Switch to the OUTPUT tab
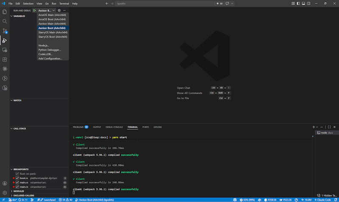The width and height of the screenshot is (339, 202). coord(97,127)
